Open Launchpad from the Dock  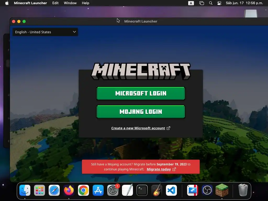point(40,190)
